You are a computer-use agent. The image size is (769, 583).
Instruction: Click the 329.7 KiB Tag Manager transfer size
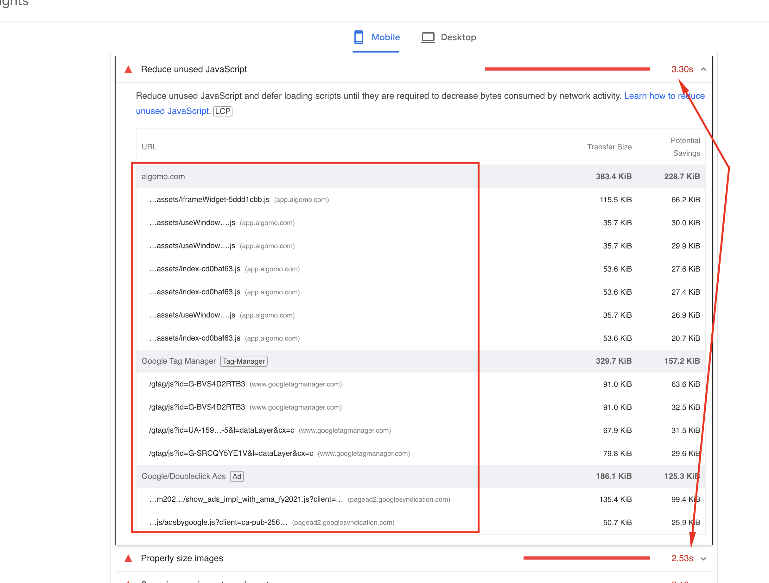tap(613, 361)
